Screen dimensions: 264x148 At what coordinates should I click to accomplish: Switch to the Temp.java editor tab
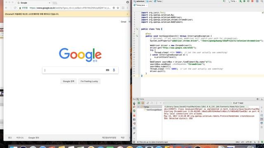coord(139,5)
